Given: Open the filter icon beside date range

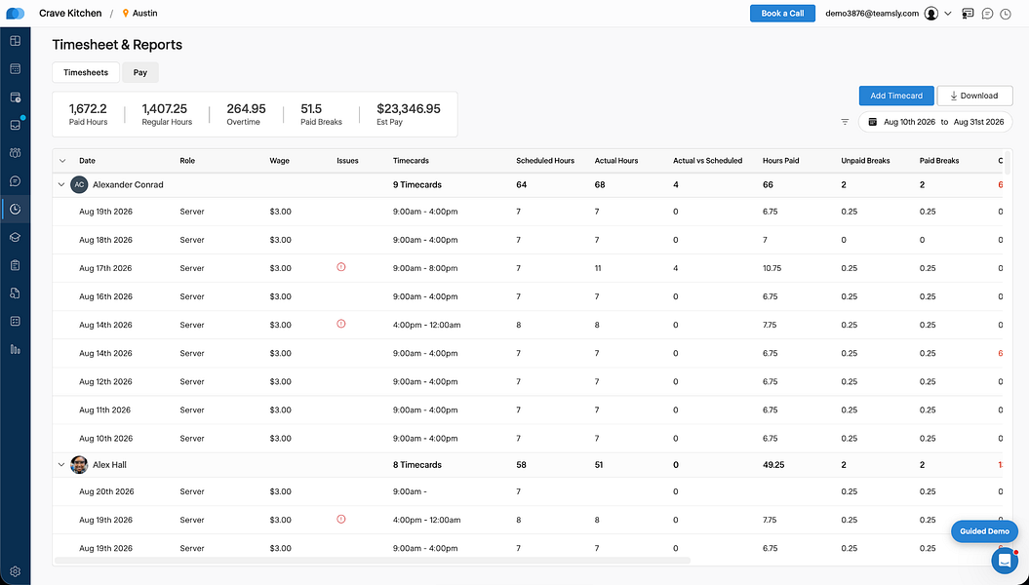Looking at the screenshot, I should (x=846, y=122).
